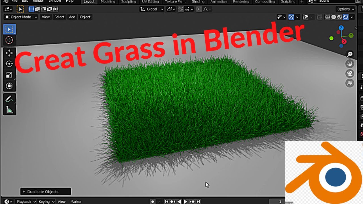Viewport: 363px width, 204px height.
Task: Click the Pan view hand icon
Action: pos(350,64)
